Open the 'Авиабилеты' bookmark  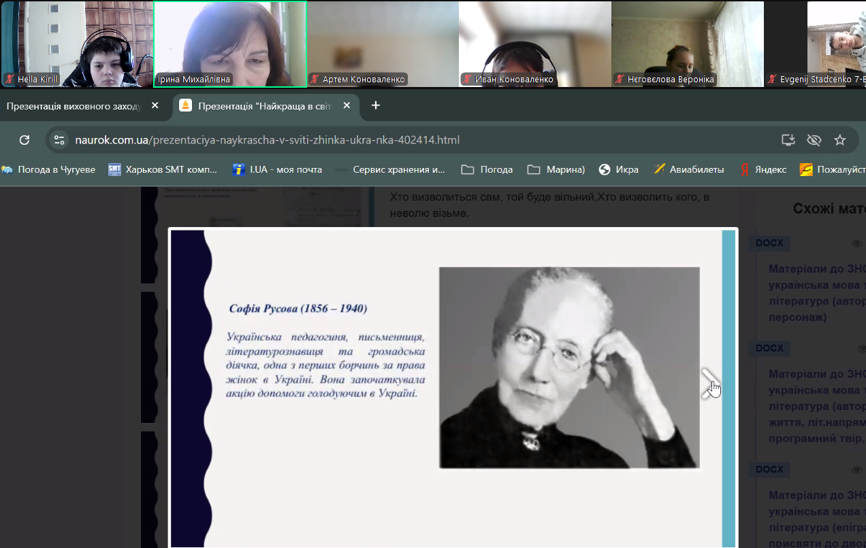688,169
